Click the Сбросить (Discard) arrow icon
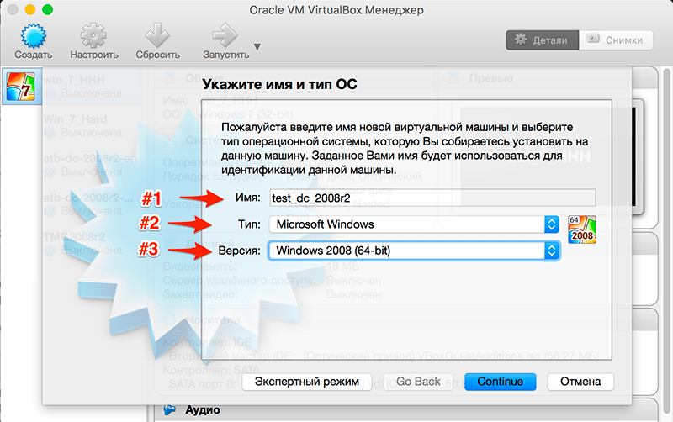 coord(157,35)
